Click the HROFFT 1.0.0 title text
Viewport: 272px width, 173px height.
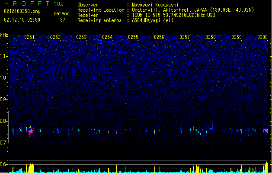(34, 3)
